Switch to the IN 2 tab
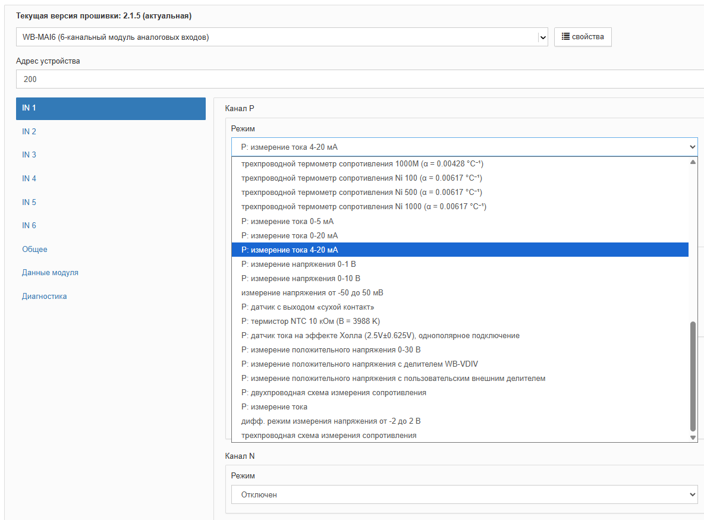Image resolution: width=704 pixels, height=520 pixels. (29, 131)
